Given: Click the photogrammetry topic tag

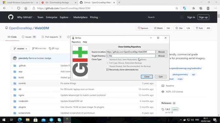Looking at the screenshot, I should click(180, 74).
